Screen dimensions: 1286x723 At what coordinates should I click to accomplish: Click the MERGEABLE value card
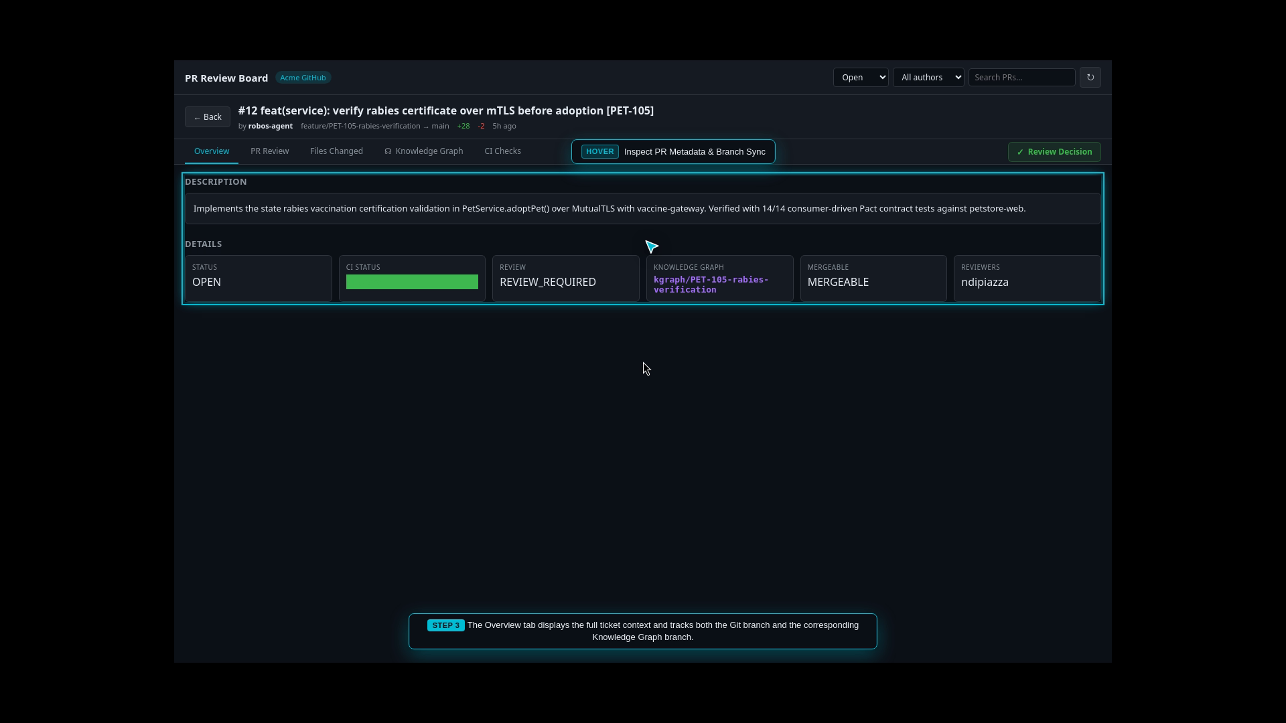point(873,278)
